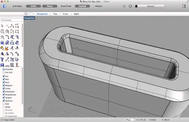The image size is (189, 122).
Task: Uncheck the Point object snap
Action: point(4,82)
